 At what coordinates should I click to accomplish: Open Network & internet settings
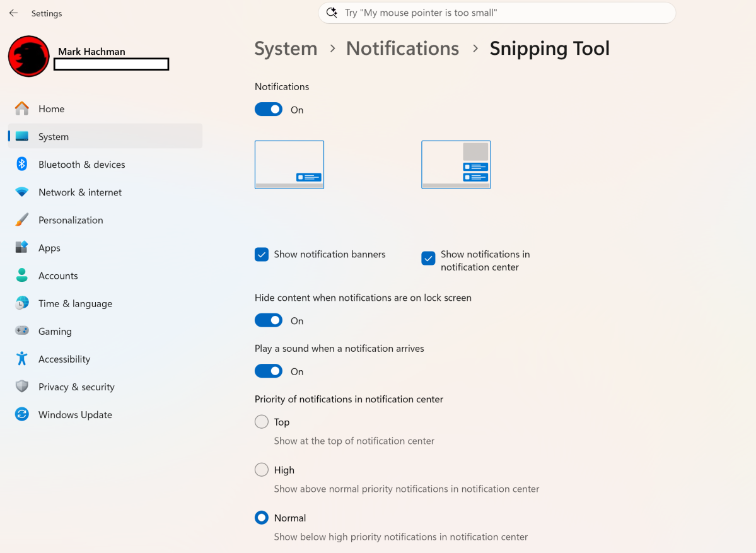coord(105,192)
